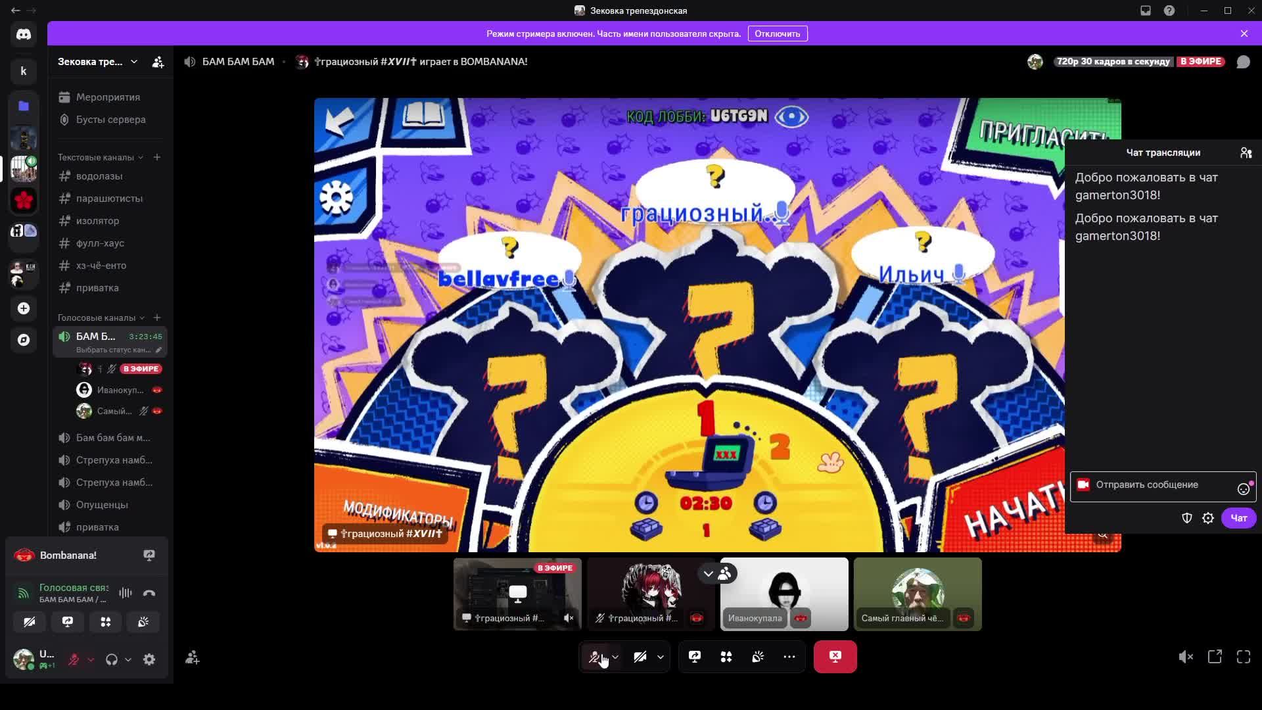Toggle stream audio mute at bottom right

pos(1186,657)
